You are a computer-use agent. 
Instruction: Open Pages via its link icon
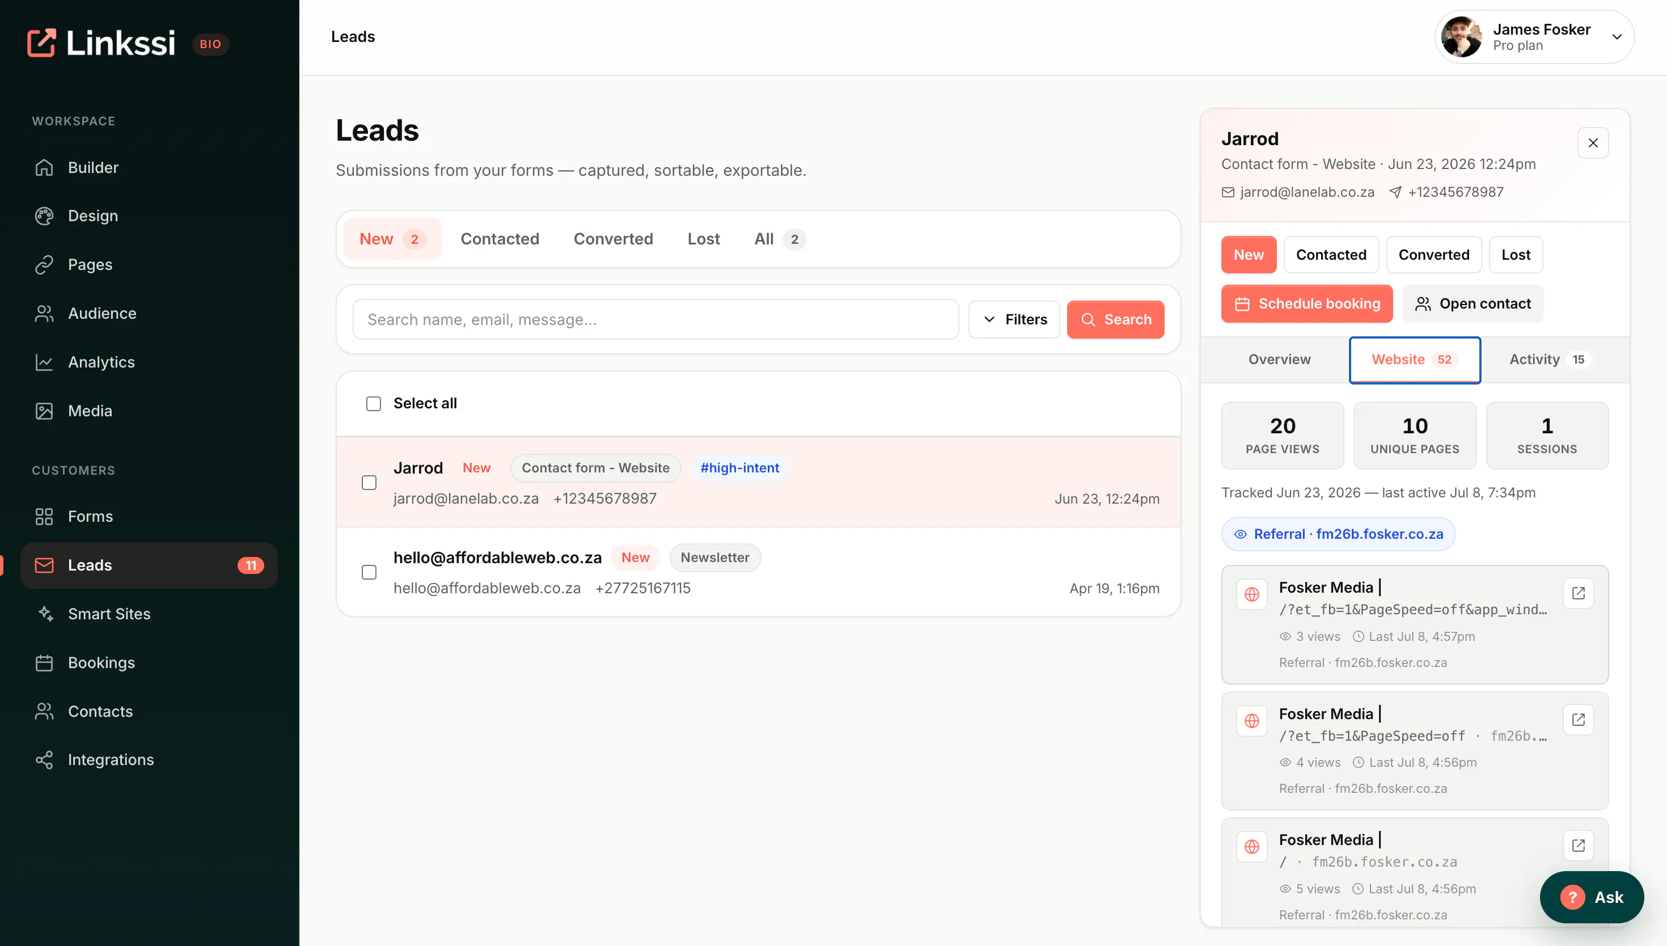click(44, 264)
